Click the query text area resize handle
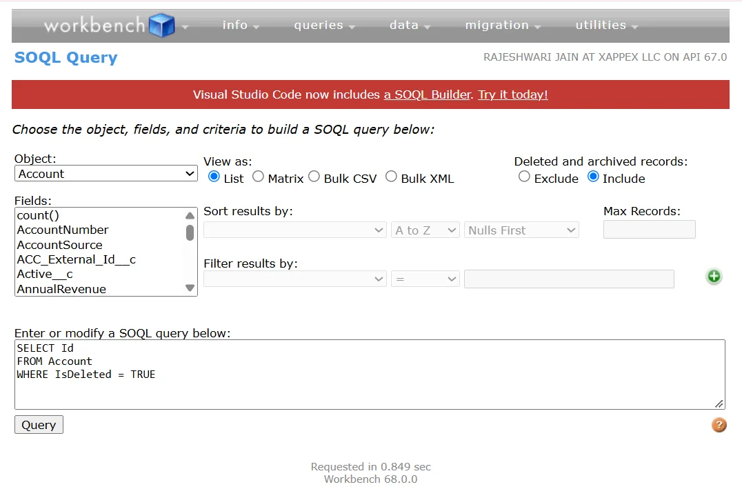The height and width of the screenshot is (498, 742). click(x=719, y=404)
